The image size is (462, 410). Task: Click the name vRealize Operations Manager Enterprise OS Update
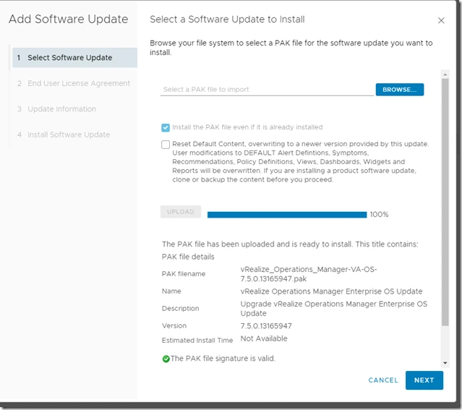pyautogui.click(x=331, y=291)
